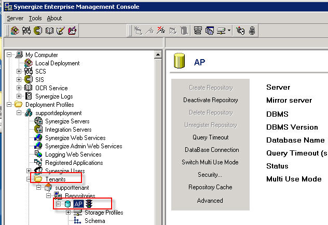The height and width of the screenshot is (225, 328).
Task: Click the stacked-windows toolbar icon
Action: click(209, 31)
